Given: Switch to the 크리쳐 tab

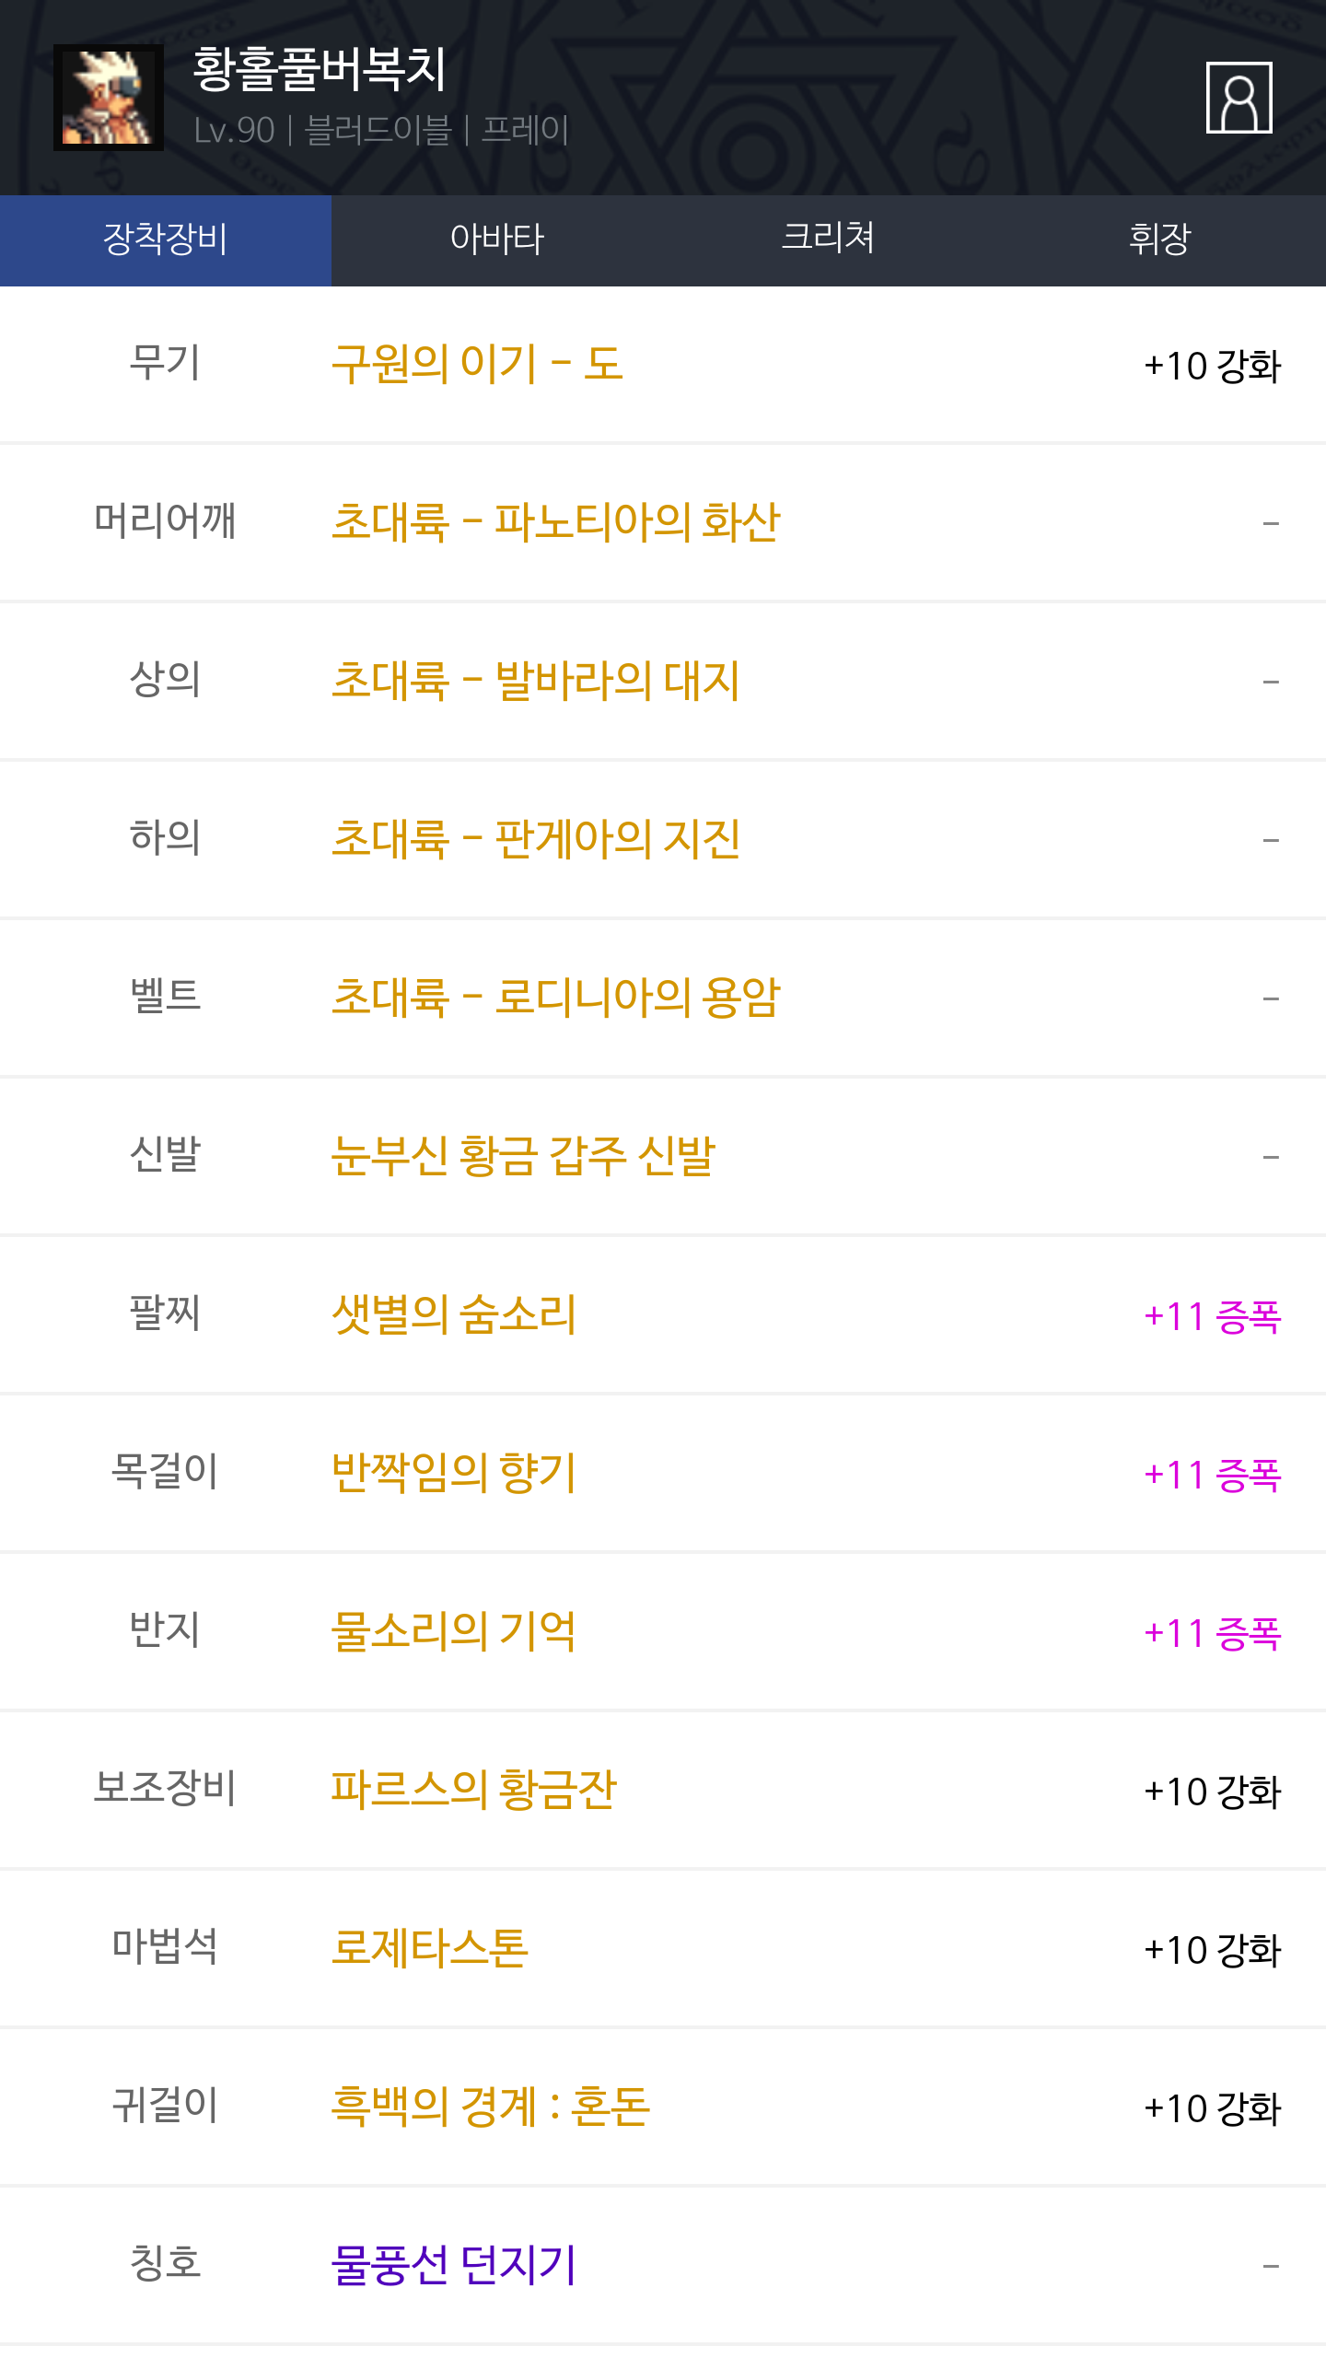Looking at the screenshot, I should [828, 239].
